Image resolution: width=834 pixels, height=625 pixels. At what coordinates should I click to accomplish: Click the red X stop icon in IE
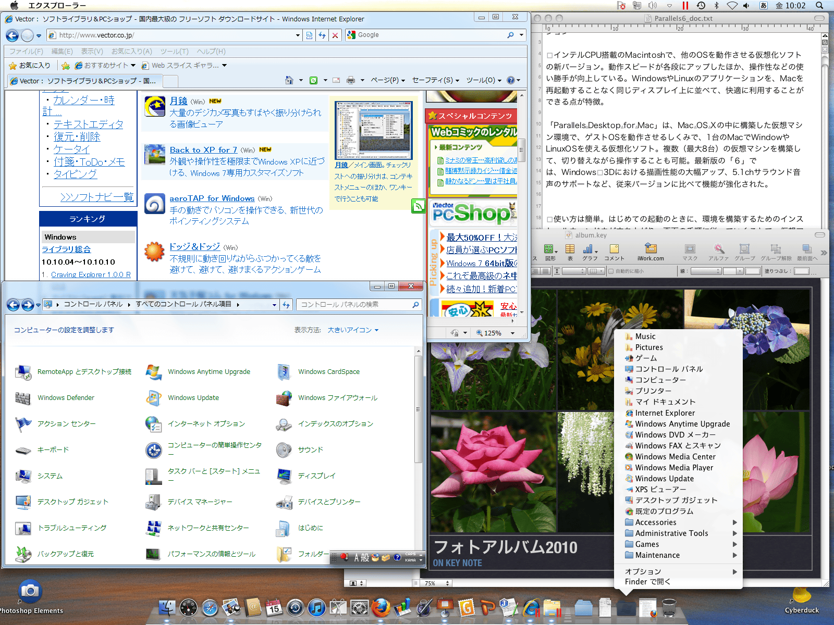(335, 35)
